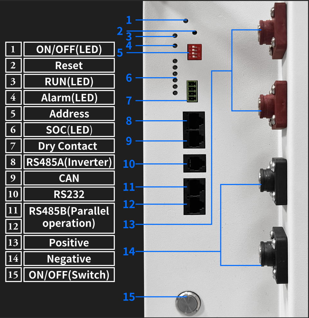Click the upper black negative terminal
The height and width of the screenshot is (318, 309).
click(273, 181)
